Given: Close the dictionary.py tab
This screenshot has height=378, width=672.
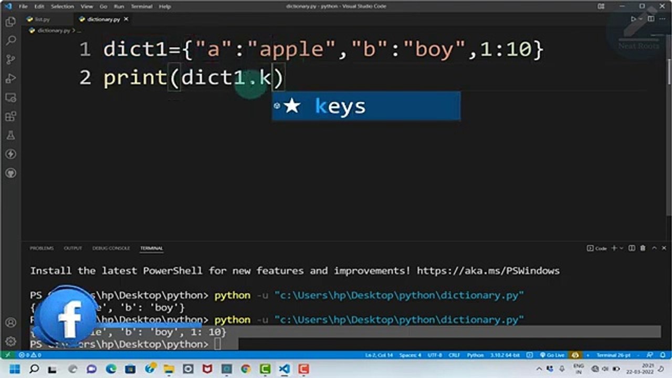Looking at the screenshot, I should [126, 19].
